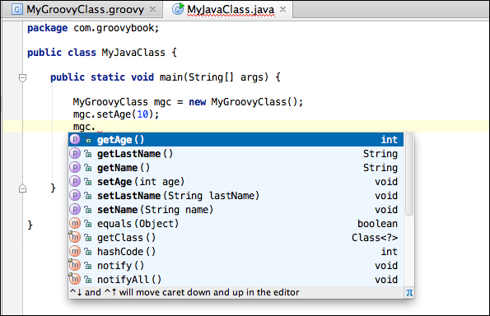Click the pi icon in popup footer
Screen dimensions: 490x316
tap(409, 293)
